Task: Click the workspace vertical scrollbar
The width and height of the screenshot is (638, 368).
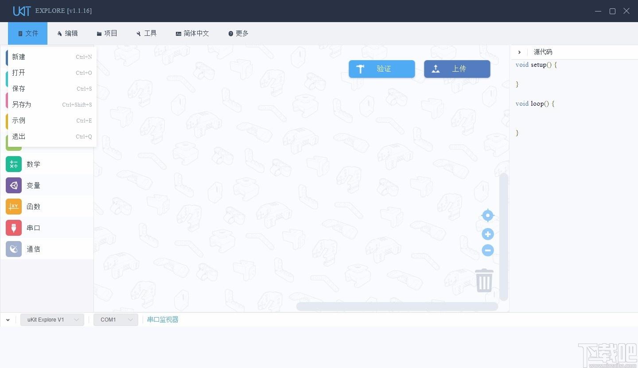Action: 504,237
